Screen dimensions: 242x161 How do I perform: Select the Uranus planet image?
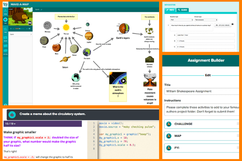[87, 24]
